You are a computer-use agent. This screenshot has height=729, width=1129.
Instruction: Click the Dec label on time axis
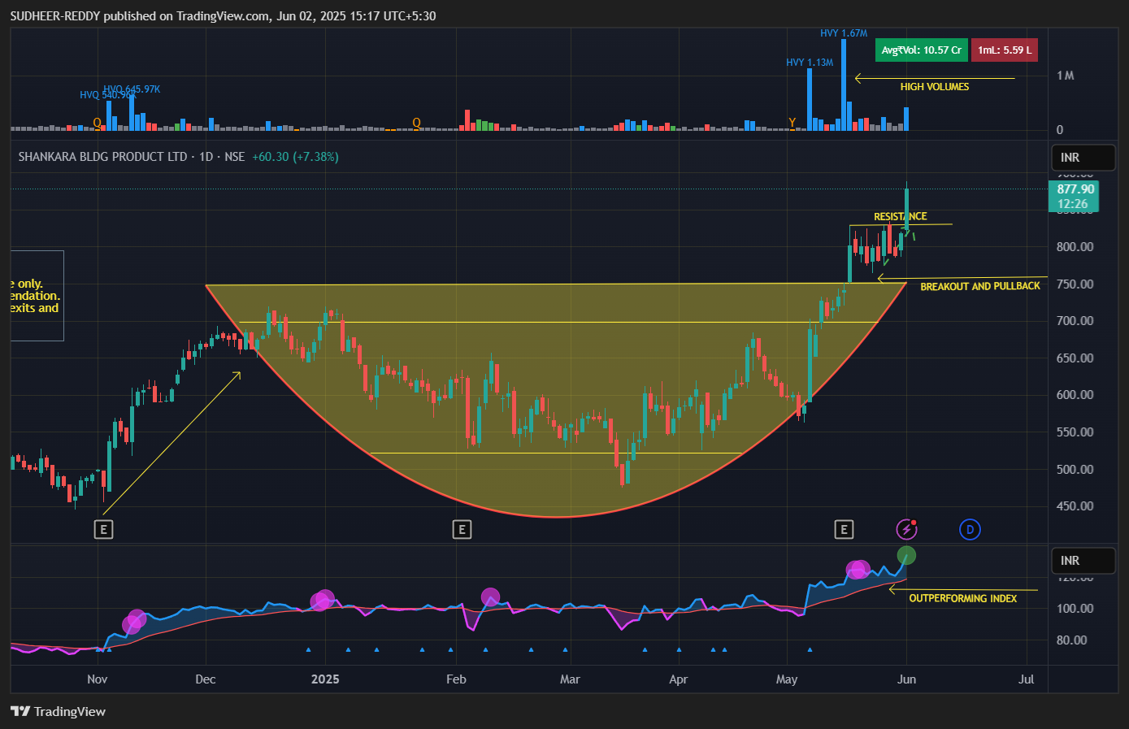(x=206, y=679)
